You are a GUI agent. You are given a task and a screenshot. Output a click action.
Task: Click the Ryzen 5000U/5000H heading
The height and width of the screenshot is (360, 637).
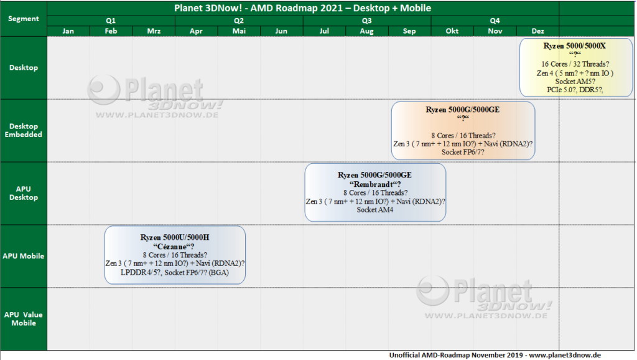click(x=175, y=237)
